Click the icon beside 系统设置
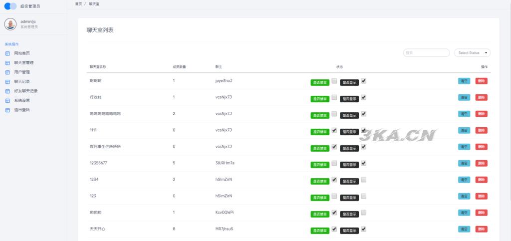This screenshot has width=511, height=241. coord(7,100)
